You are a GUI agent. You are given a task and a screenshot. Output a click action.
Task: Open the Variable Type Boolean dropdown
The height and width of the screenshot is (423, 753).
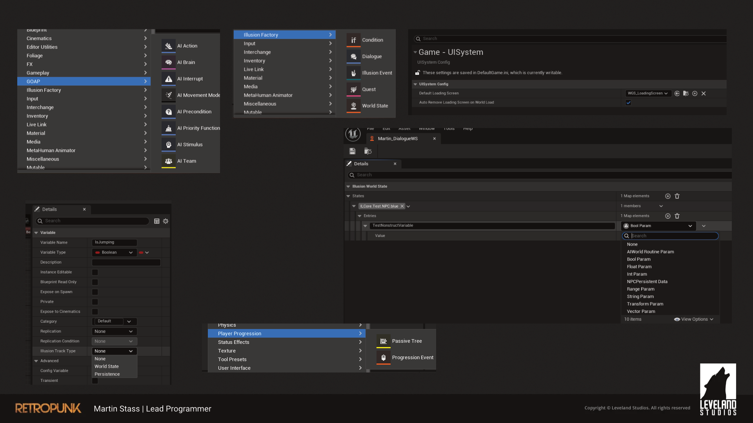tap(114, 253)
